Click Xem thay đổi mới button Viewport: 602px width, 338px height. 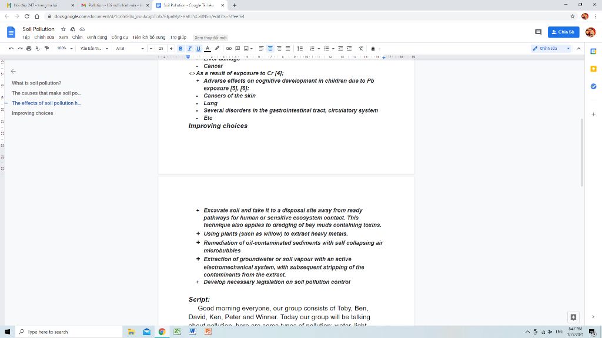[210, 38]
